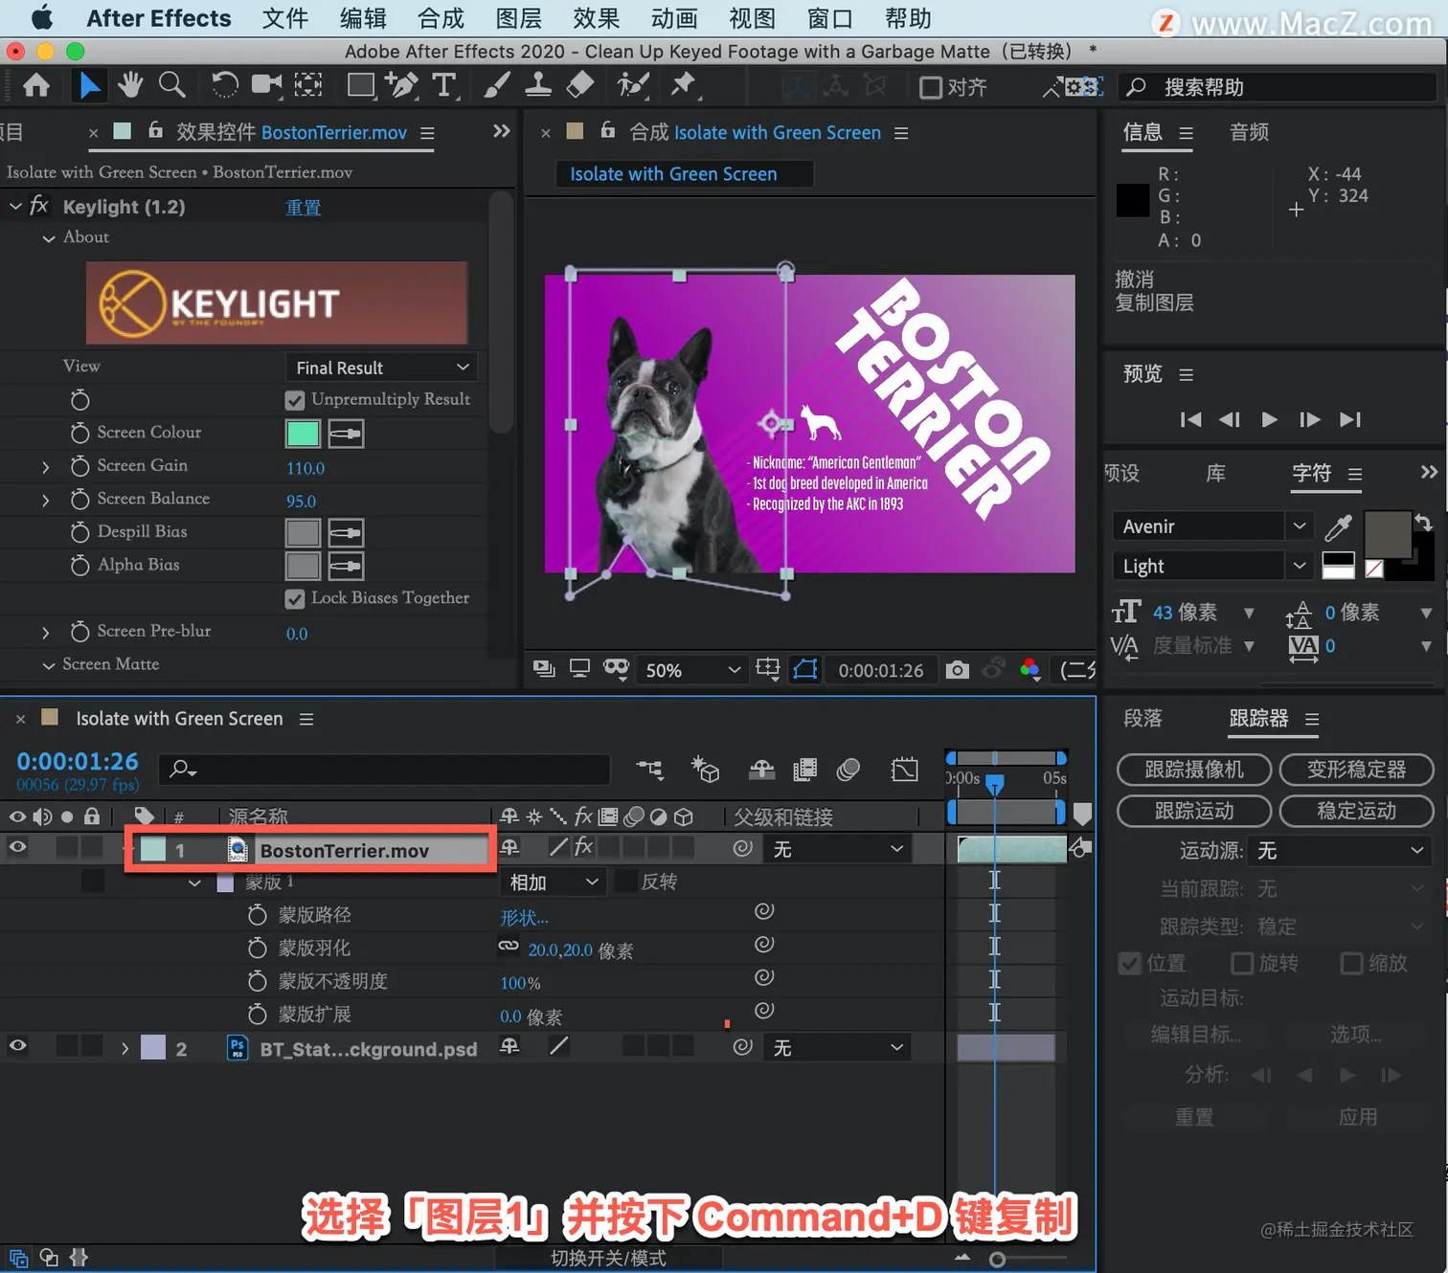
Task: Select the Roto Brush tool
Action: [x=633, y=86]
